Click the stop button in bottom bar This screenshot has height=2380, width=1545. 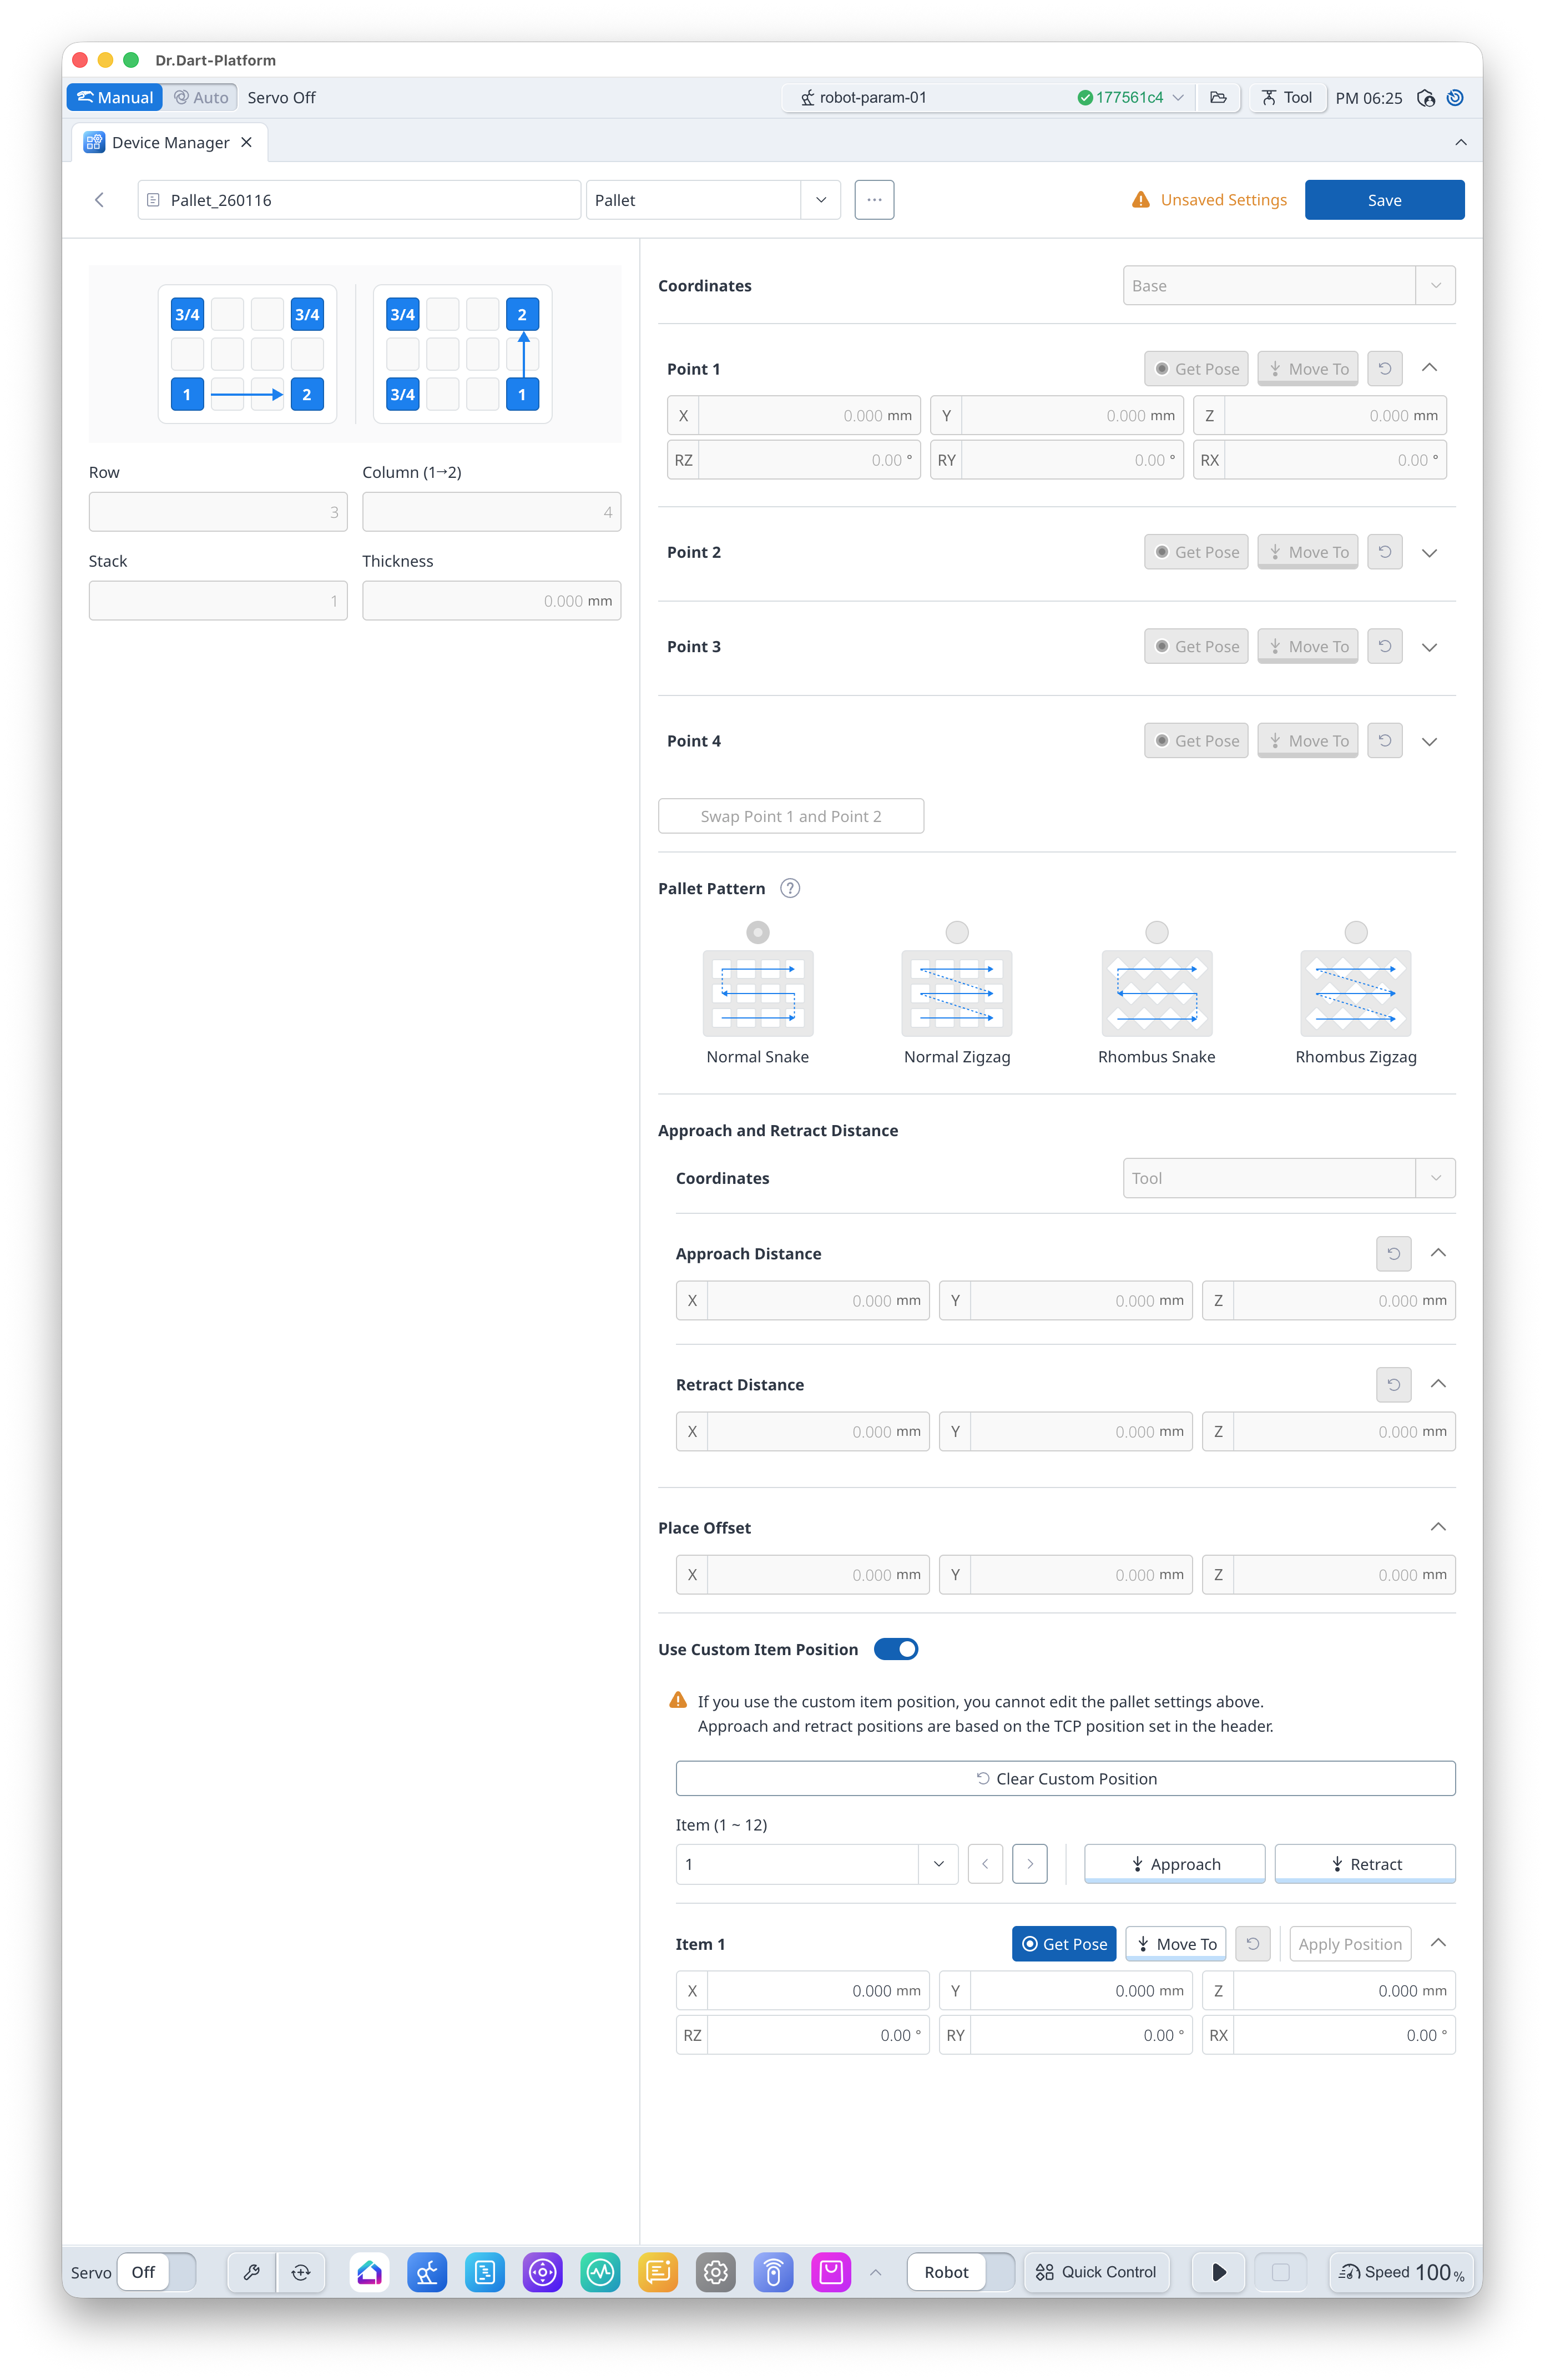1280,2272
